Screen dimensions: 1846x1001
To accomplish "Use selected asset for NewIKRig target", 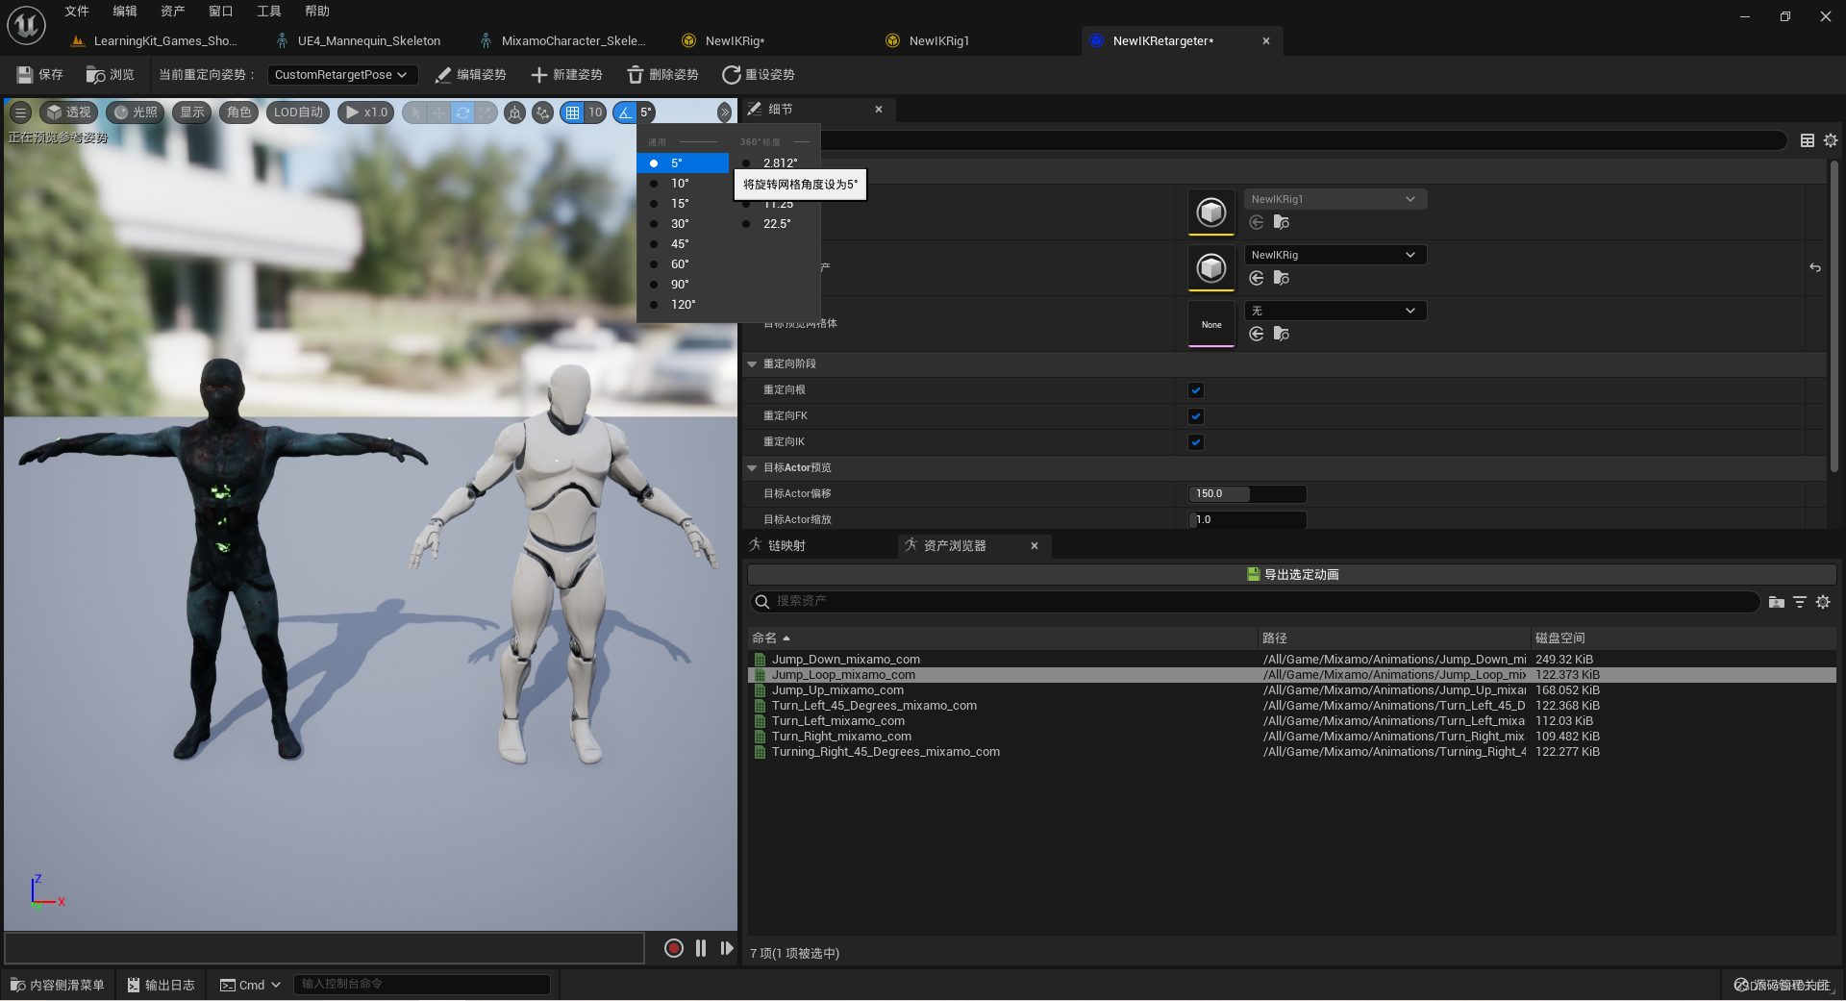I will [x=1257, y=278].
